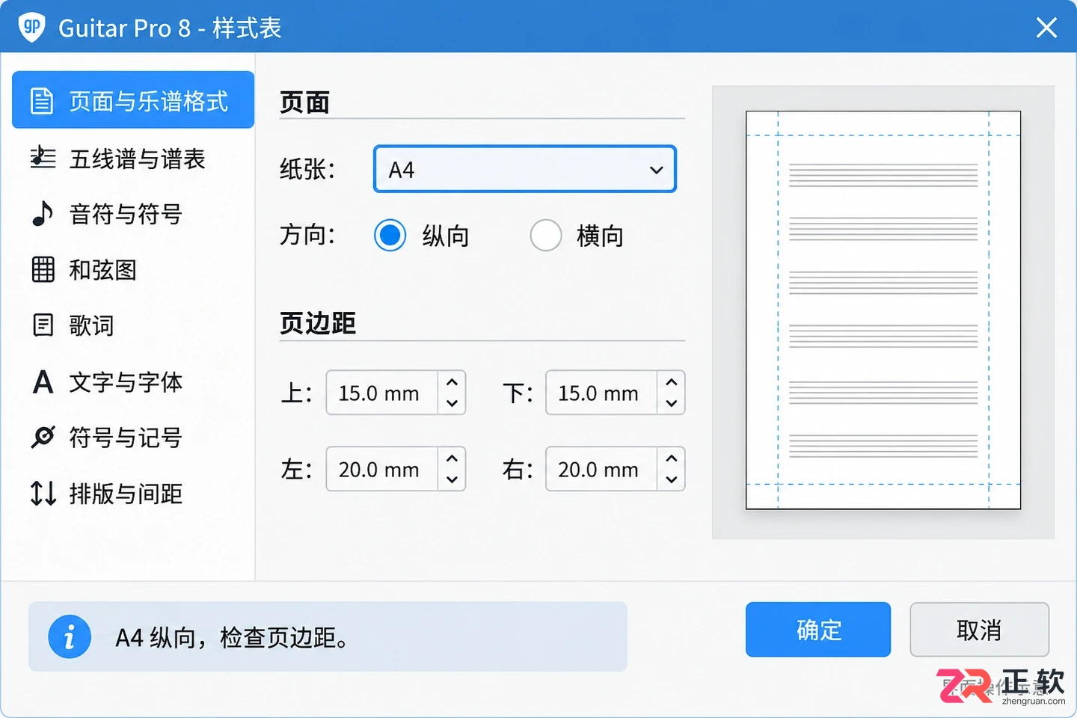Increase the 右 right margin value
Image resolution: width=1077 pixels, height=718 pixels.
(x=672, y=458)
